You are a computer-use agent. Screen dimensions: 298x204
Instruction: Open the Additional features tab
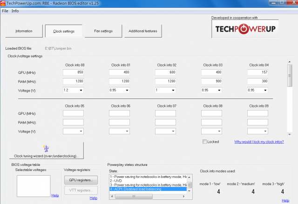(x=143, y=31)
